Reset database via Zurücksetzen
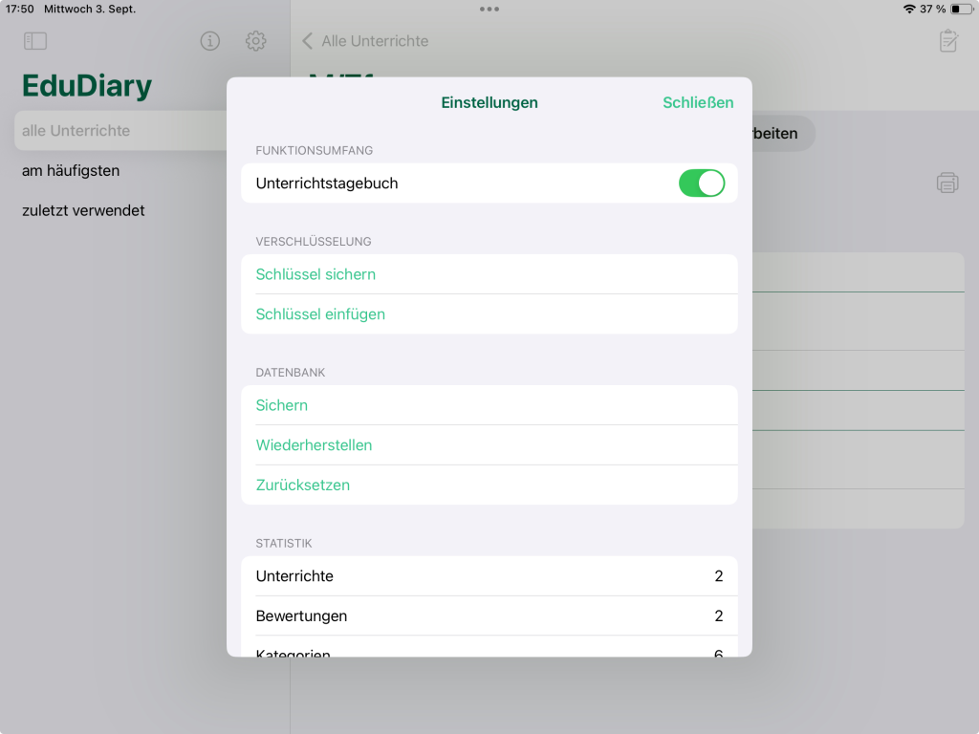The image size is (979, 734). point(303,486)
